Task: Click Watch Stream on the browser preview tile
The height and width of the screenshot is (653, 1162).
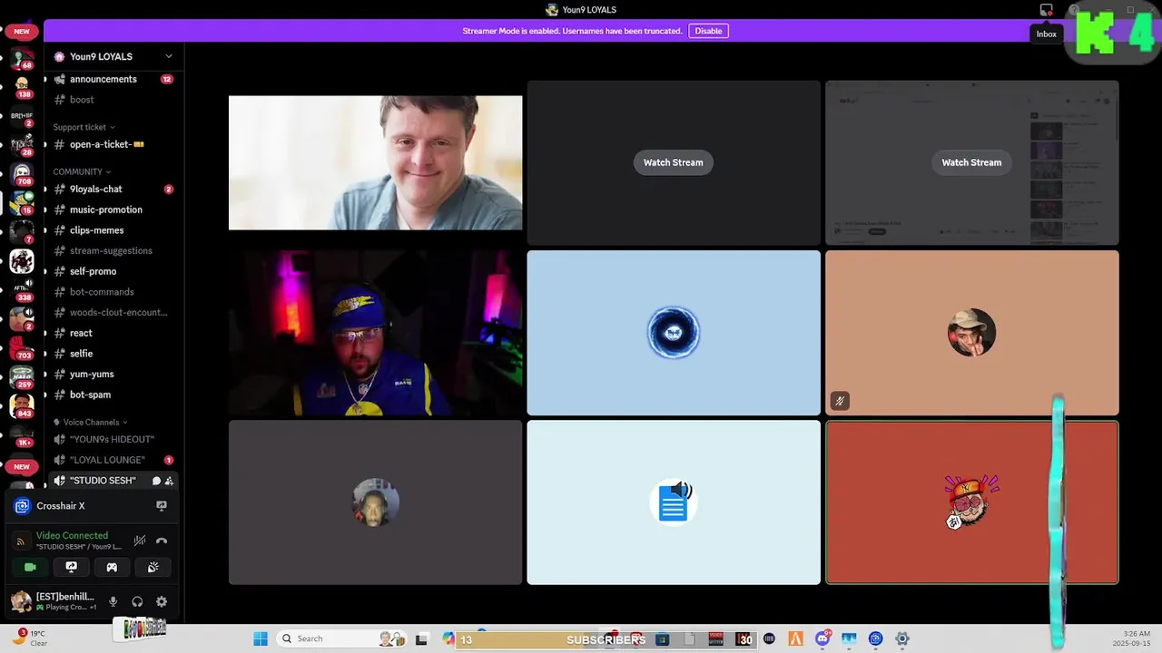Action: click(971, 162)
